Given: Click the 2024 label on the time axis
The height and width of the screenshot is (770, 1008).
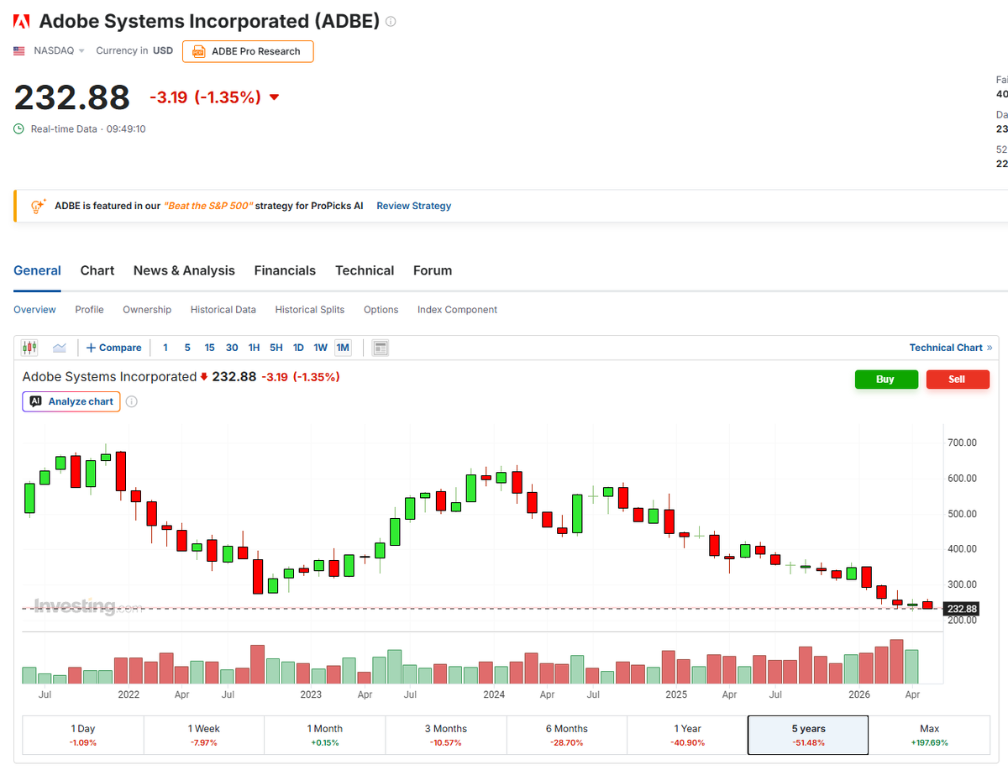Looking at the screenshot, I should click(494, 695).
